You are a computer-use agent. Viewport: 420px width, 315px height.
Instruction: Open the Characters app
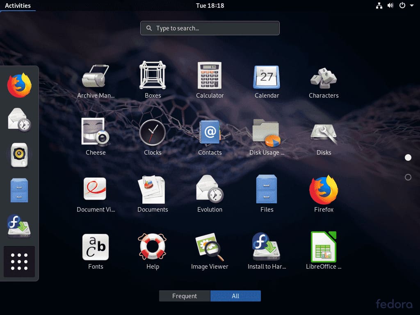coord(324,76)
